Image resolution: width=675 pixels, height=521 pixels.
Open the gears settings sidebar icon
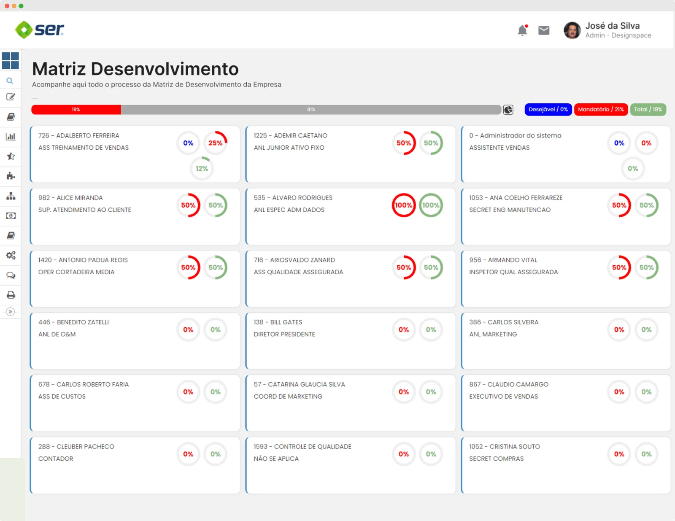(x=11, y=255)
